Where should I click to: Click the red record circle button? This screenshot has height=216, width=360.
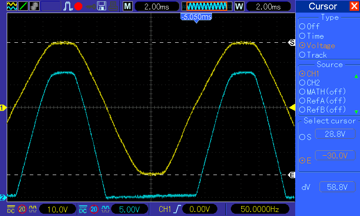tap(78, 6)
